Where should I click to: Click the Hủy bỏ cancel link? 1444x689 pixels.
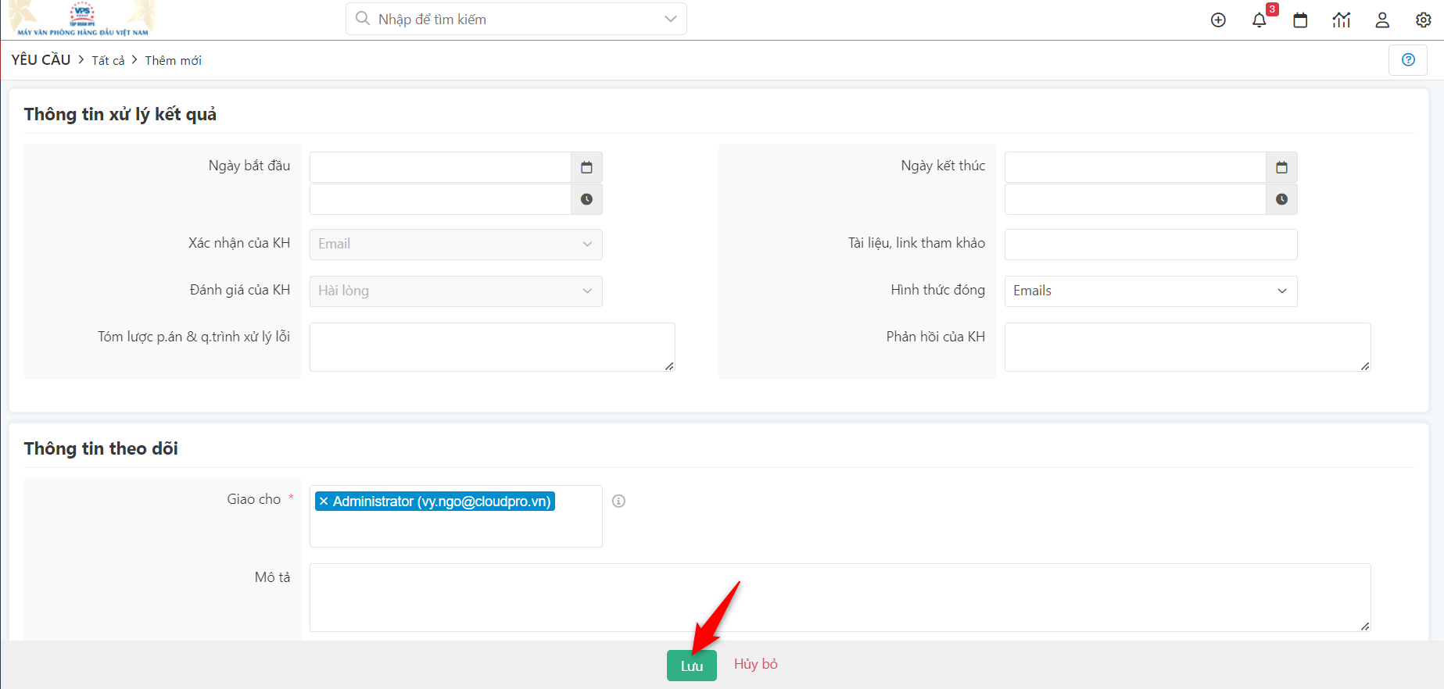point(755,664)
